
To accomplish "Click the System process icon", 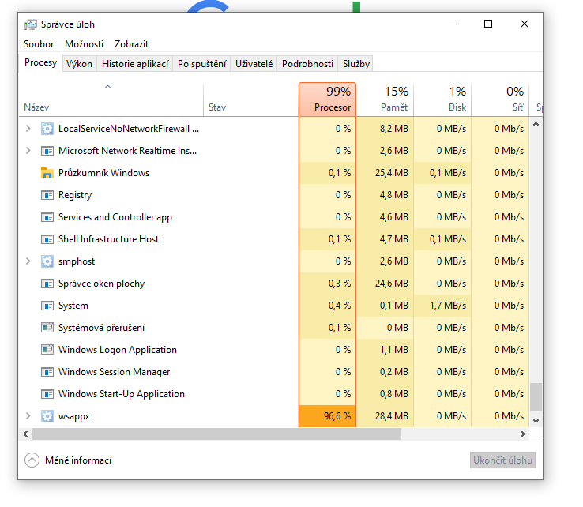I will coord(47,306).
